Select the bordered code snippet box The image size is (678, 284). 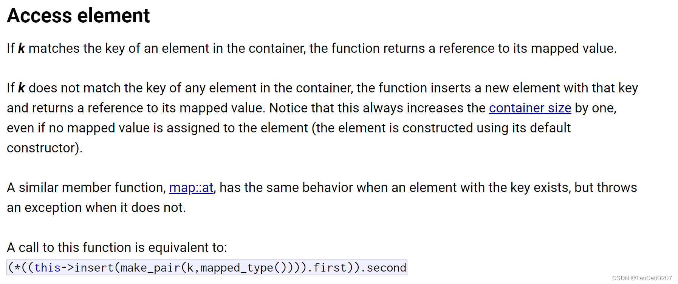[x=207, y=267]
